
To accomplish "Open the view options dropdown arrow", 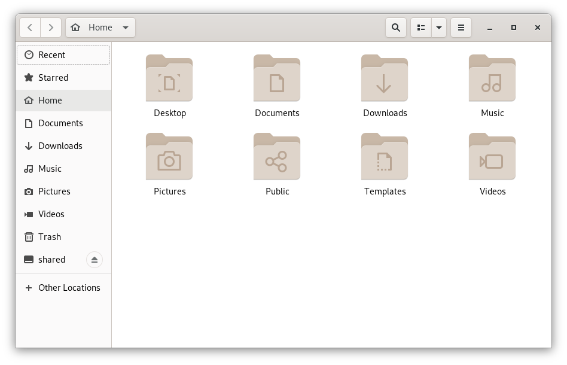I will pyautogui.click(x=439, y=27).
